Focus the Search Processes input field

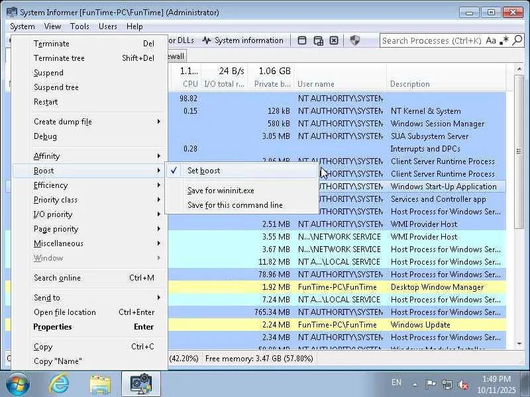pyautogui.click(x=432, y=40)
